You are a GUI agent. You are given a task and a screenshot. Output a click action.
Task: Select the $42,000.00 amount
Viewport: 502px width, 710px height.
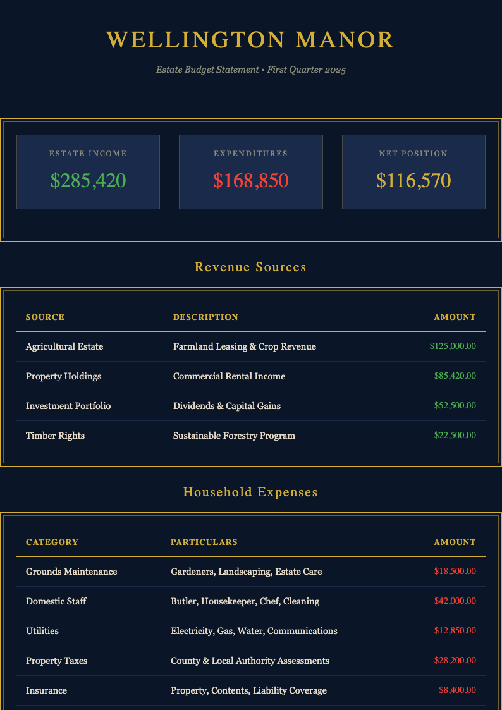pyautogui.click(x=455, y=601)
